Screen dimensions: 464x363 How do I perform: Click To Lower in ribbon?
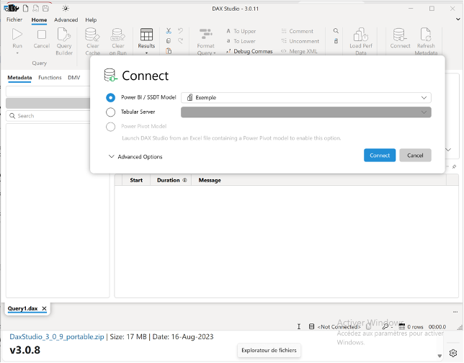pyautogui.click(x=241, y=41)
